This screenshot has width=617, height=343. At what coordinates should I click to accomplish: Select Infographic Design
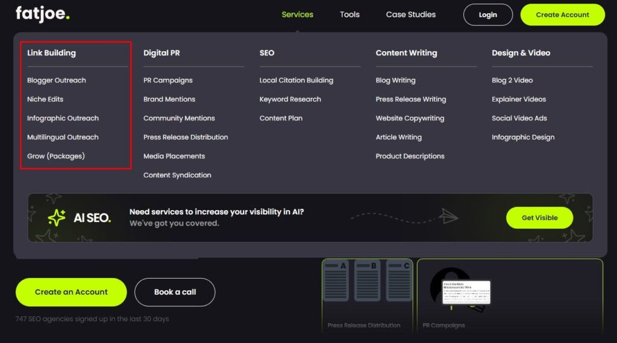pyautogui.click(x=524, y=137)
